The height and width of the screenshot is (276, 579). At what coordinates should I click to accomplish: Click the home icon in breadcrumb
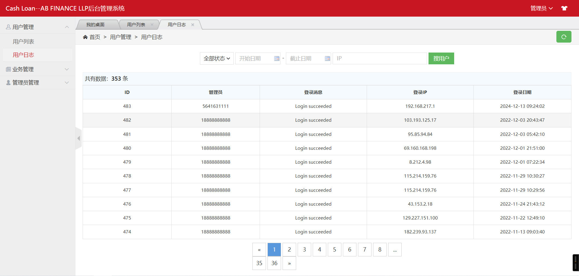pos(85,37)
